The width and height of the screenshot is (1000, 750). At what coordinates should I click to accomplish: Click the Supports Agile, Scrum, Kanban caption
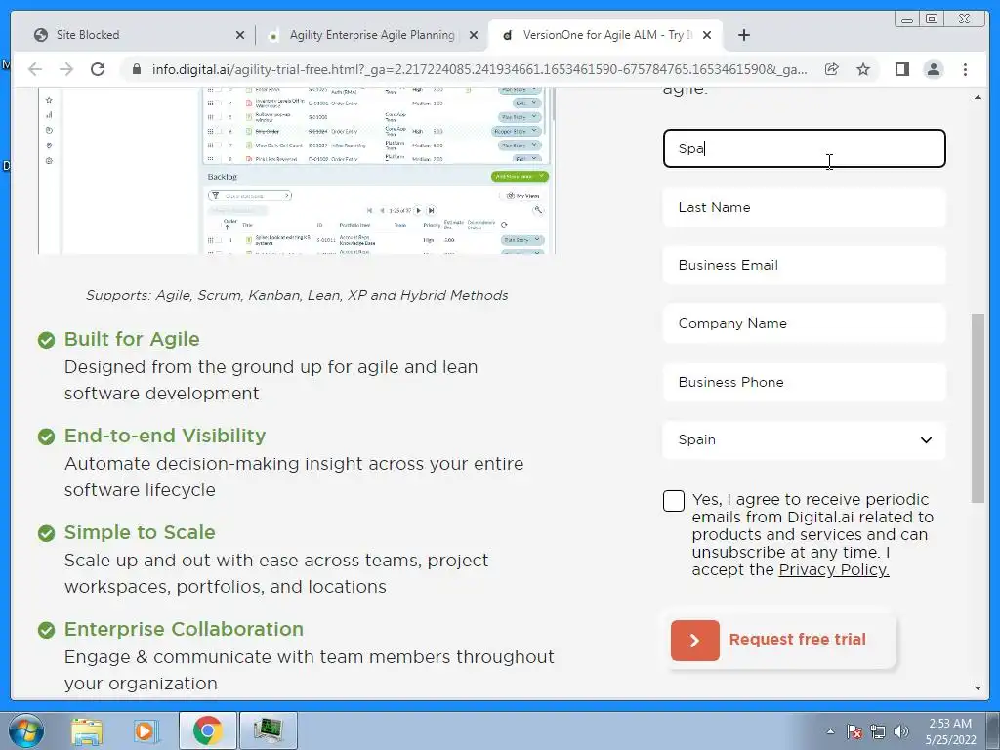click(297, 295)
